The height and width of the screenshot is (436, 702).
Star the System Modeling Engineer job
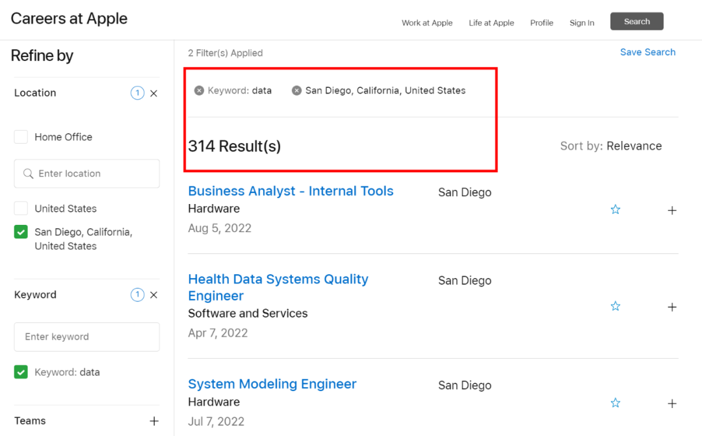pos(616,403)
